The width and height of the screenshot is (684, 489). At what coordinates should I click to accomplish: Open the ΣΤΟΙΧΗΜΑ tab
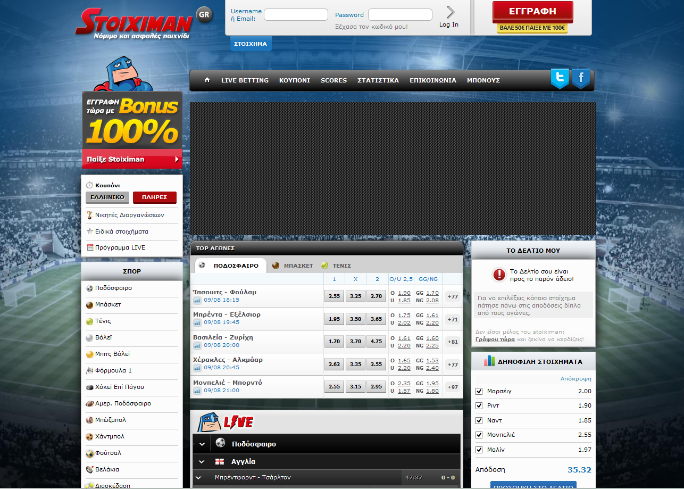pos(251,44)
